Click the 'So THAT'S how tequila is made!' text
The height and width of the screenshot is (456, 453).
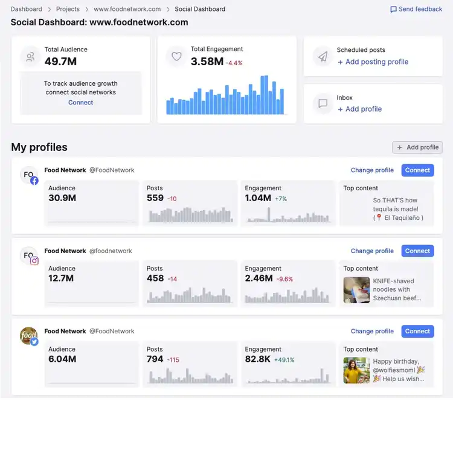tap(396, 205)
